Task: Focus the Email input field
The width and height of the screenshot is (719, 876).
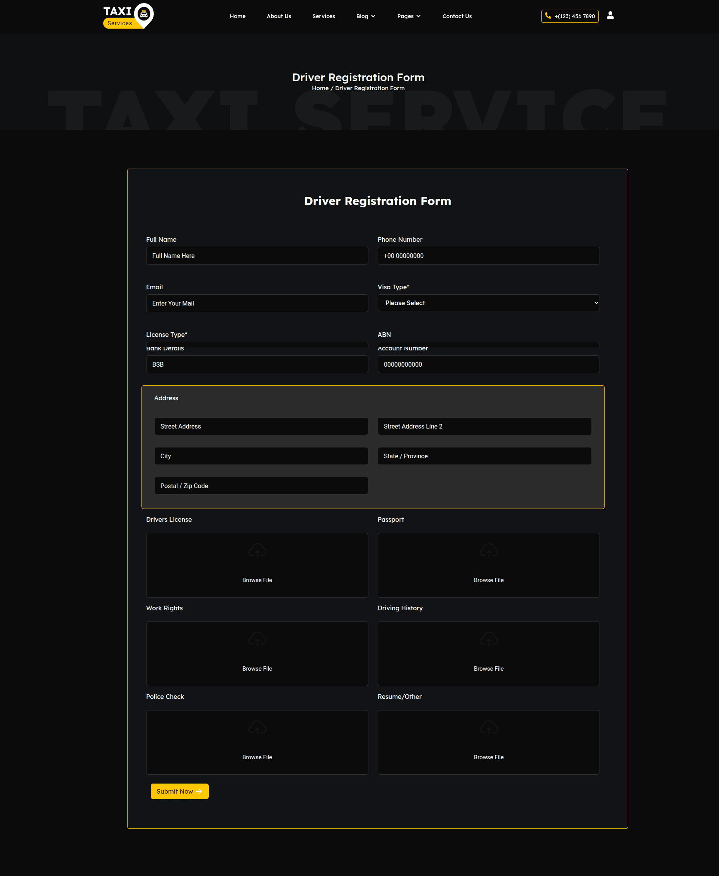Action: point(257,303)
